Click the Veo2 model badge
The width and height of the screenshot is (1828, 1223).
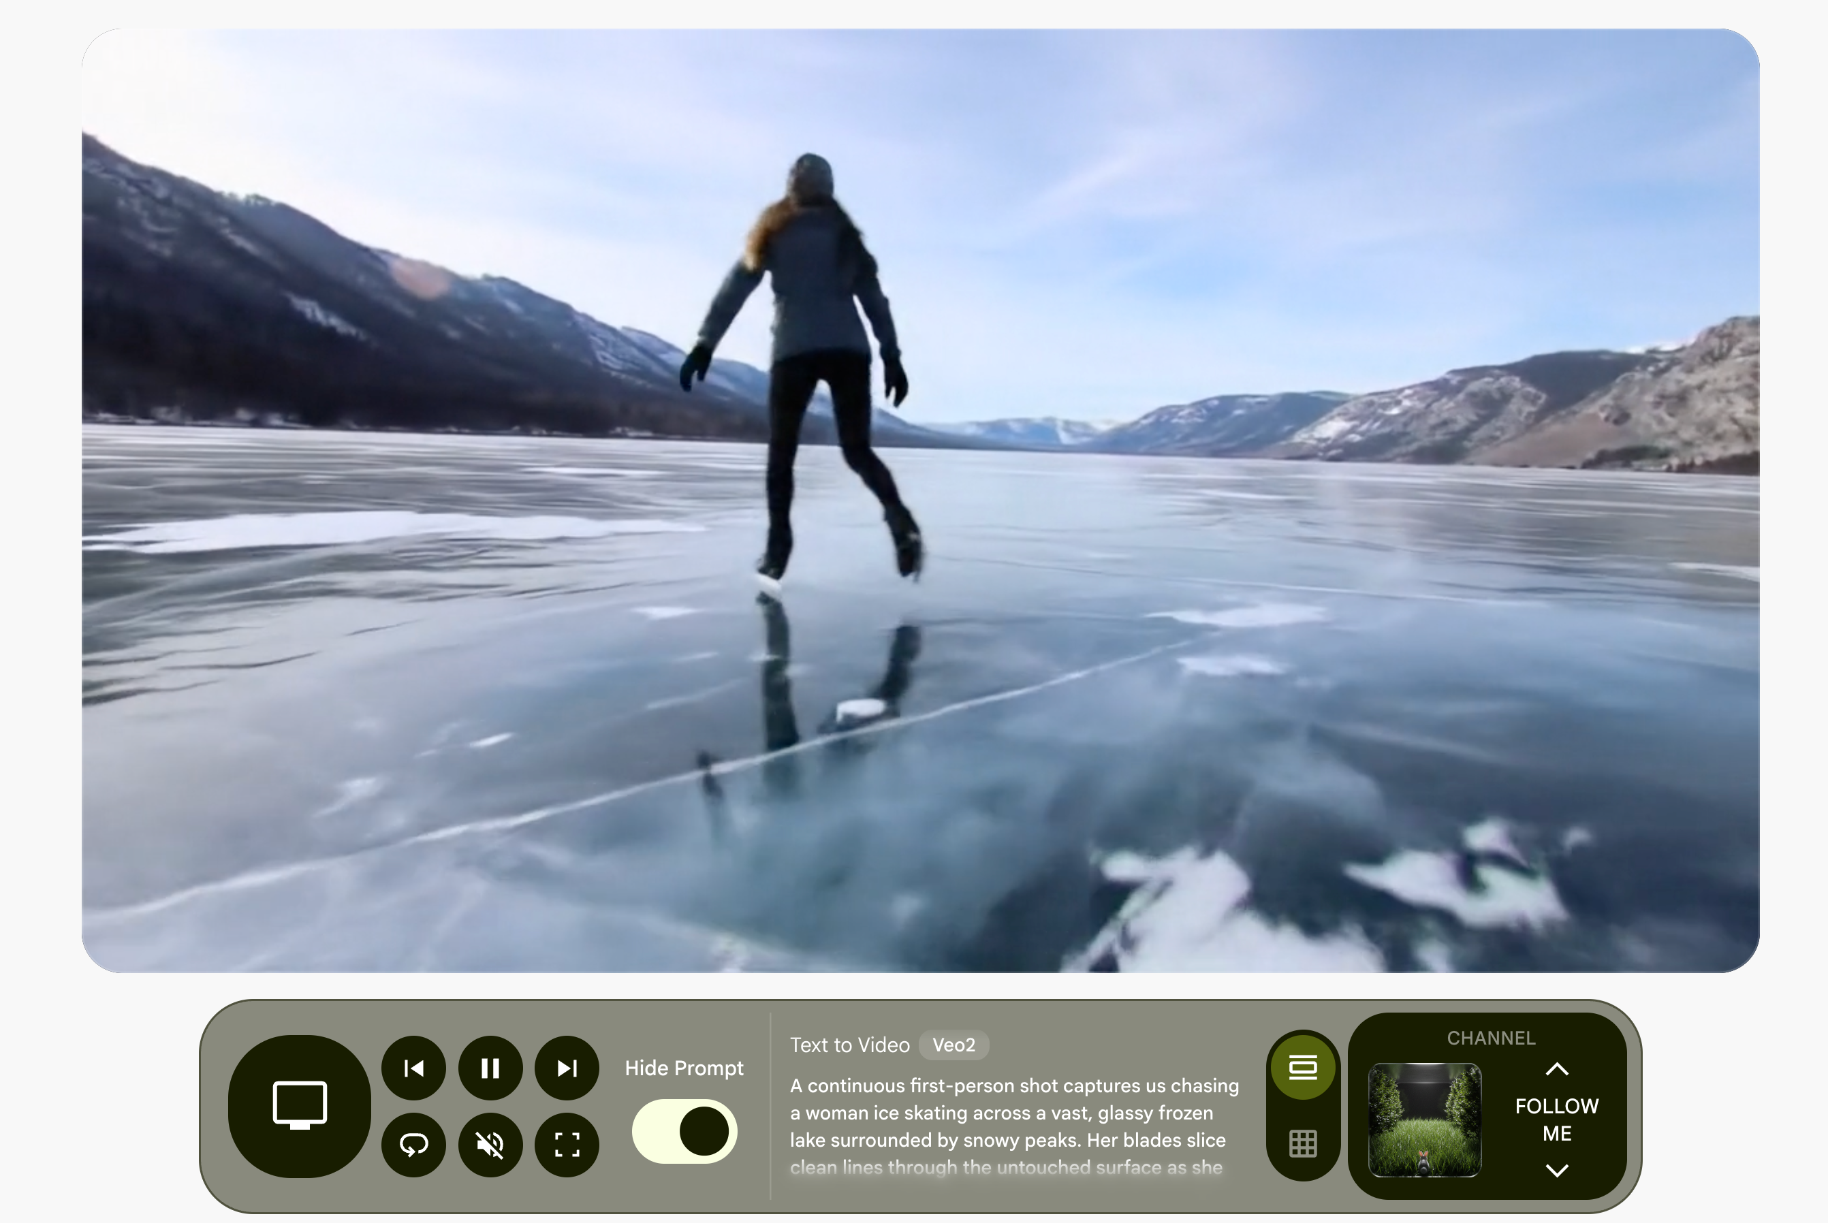[x=953, y=1045]
